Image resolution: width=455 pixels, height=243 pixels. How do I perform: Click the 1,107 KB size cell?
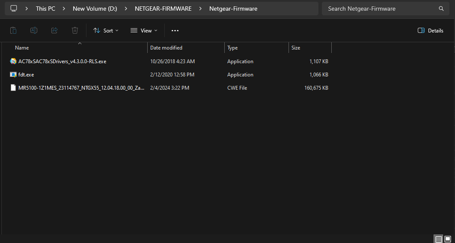(x=319, y=61)
